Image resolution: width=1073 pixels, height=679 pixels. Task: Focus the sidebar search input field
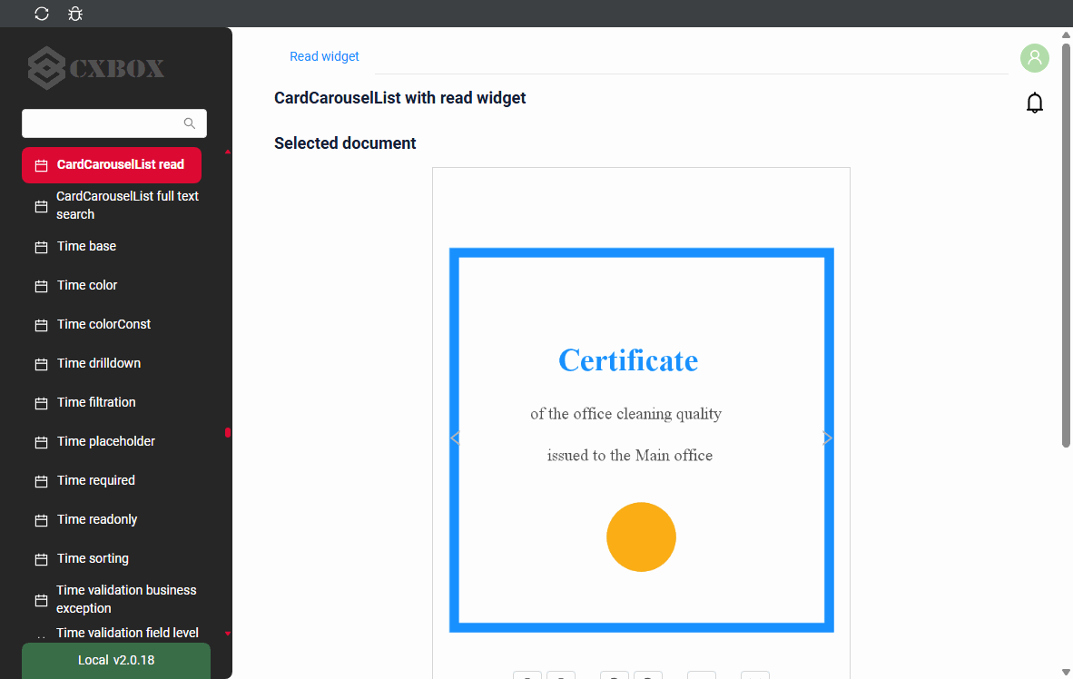pos(114,123)
